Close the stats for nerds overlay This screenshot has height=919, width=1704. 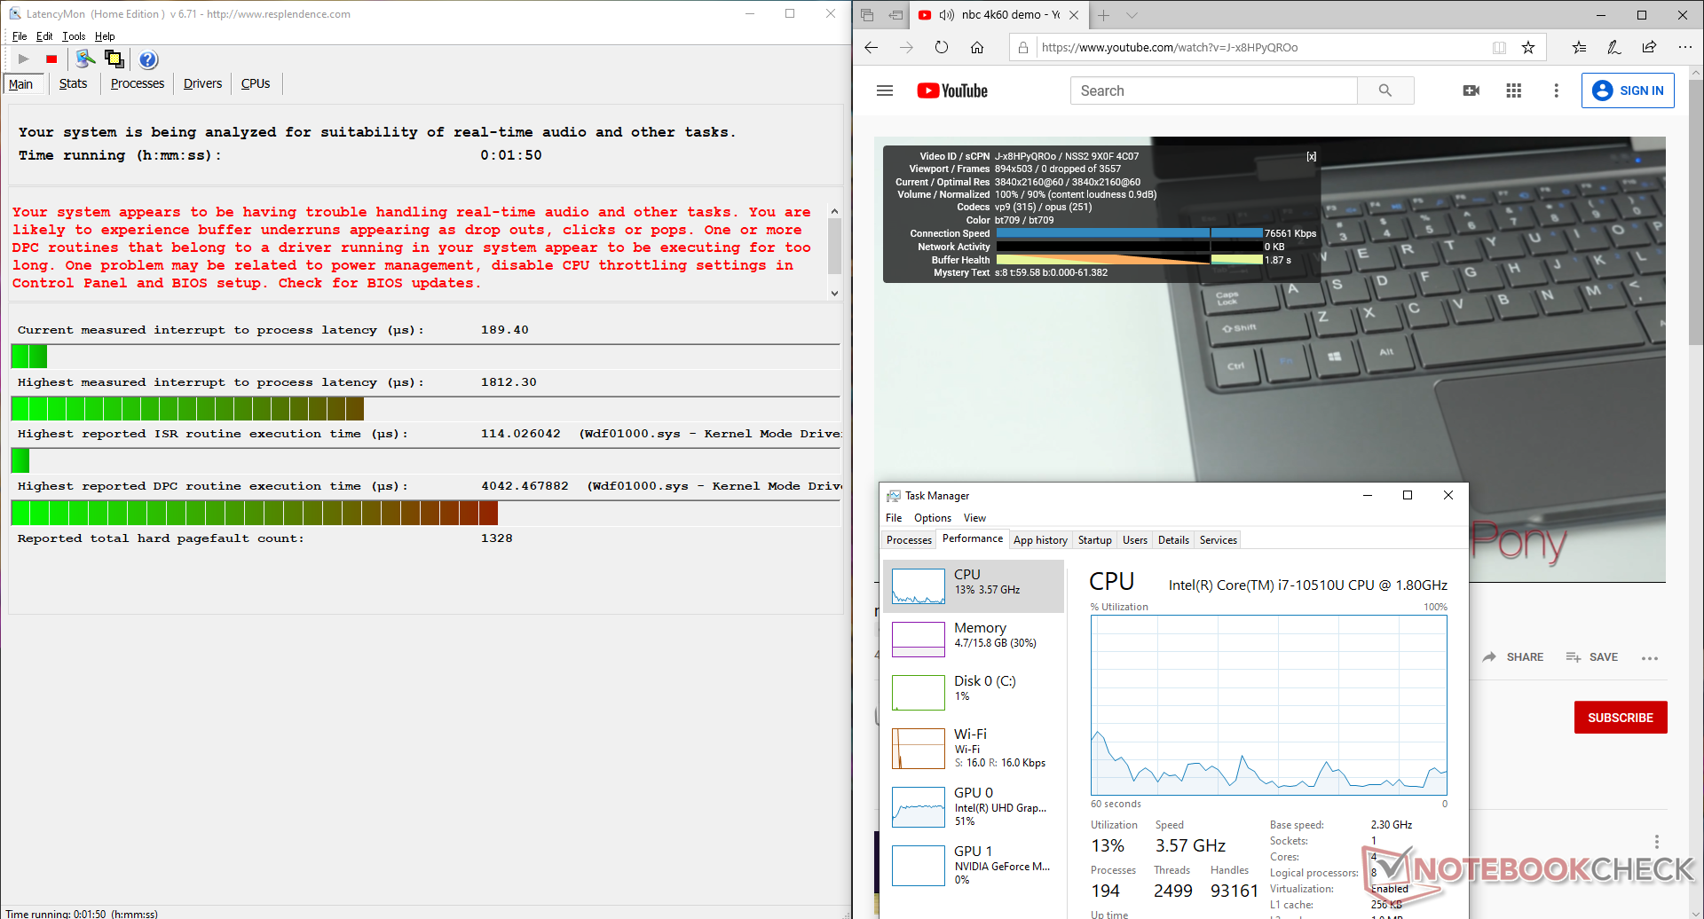(x=1311, y=157)
